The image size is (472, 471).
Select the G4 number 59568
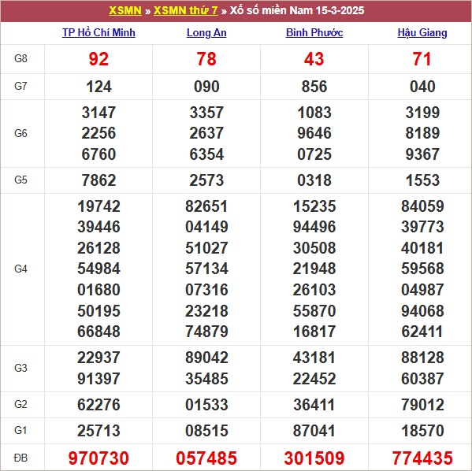click(422, 269)
